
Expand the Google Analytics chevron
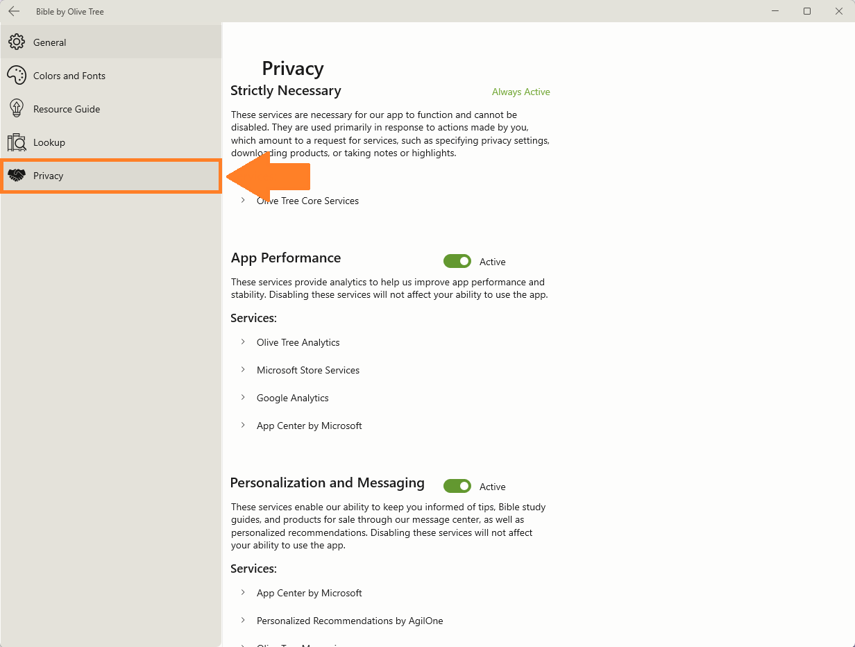[x=243, y=397]
